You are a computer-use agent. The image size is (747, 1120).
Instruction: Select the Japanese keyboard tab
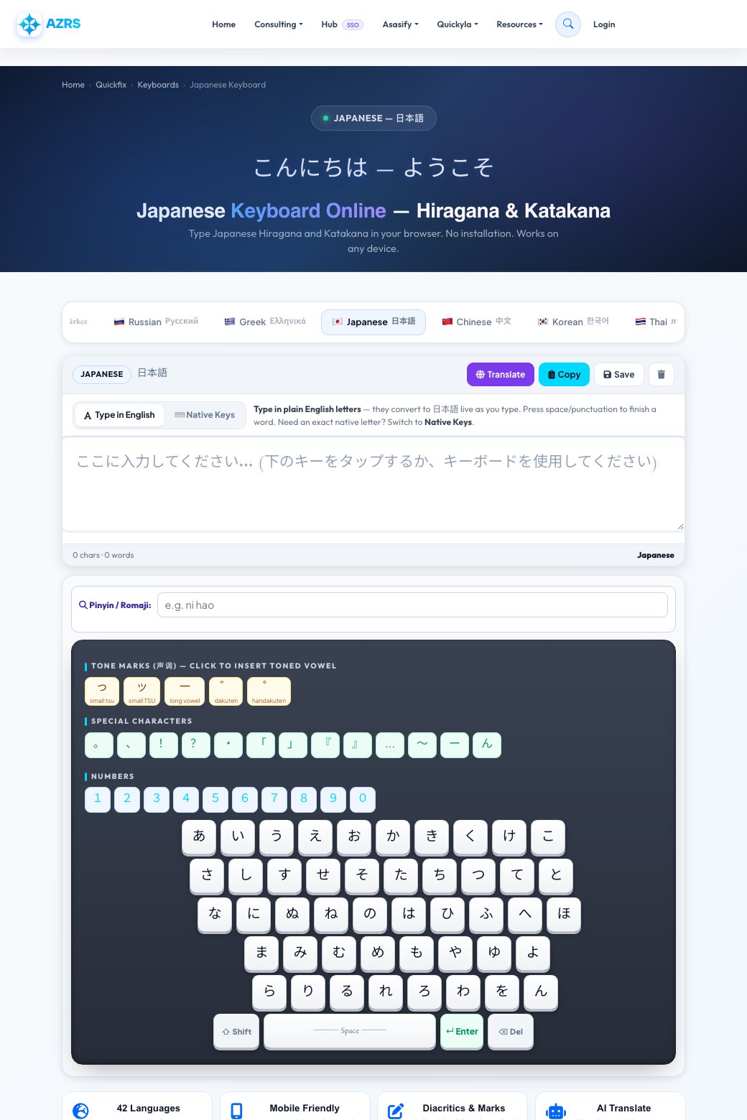[x=373, y=322]
